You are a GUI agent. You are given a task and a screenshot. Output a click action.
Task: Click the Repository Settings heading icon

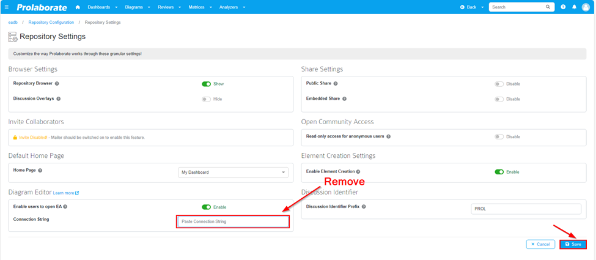(x=13, y=37)
